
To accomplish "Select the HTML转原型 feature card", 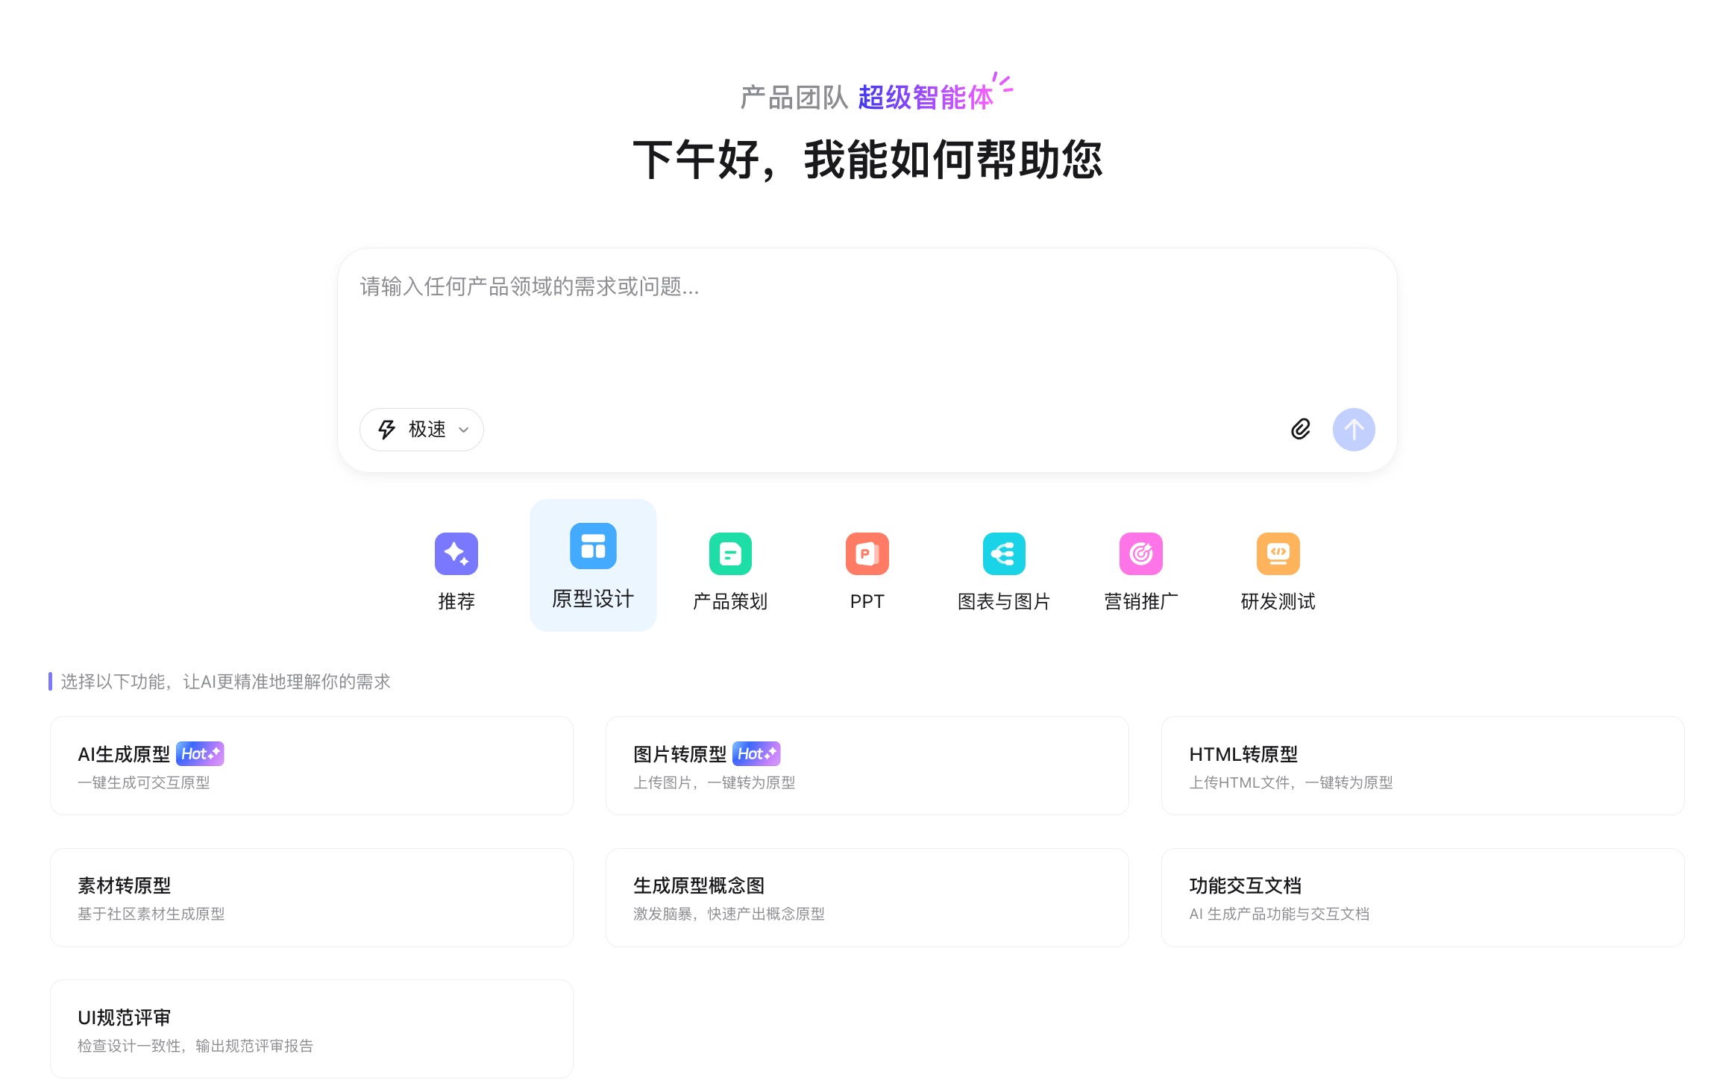I will 1422,765.
